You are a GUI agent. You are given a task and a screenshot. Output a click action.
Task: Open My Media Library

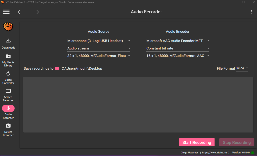pyautogui.click(x=8, y=60)
